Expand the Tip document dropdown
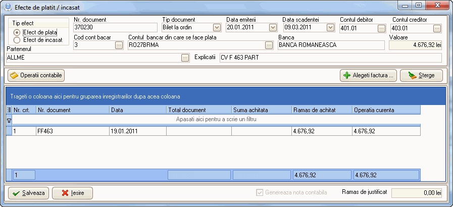Viewport: 453px width, 207px height. click(217, 28)
